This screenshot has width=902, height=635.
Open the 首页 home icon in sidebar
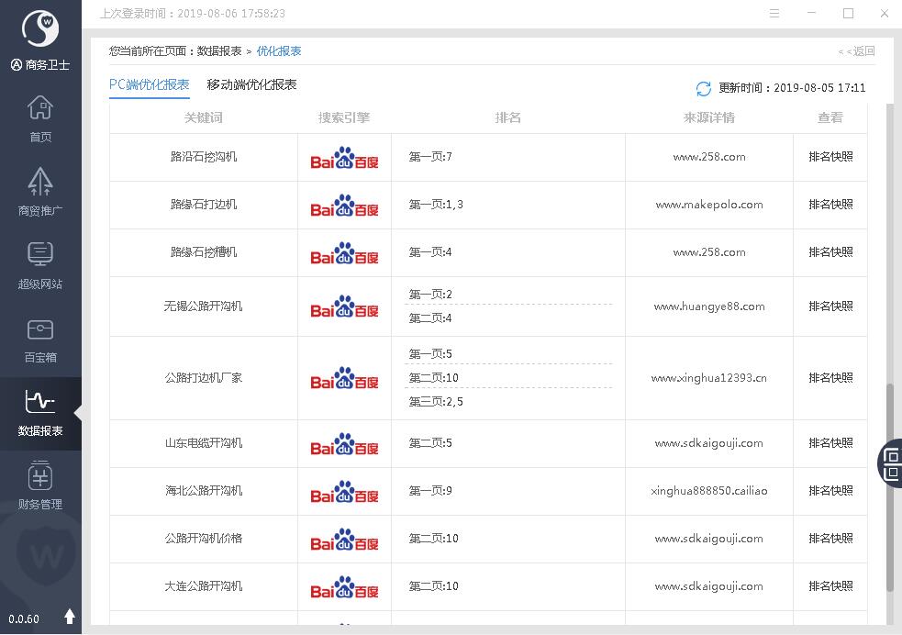pos(40,118)
